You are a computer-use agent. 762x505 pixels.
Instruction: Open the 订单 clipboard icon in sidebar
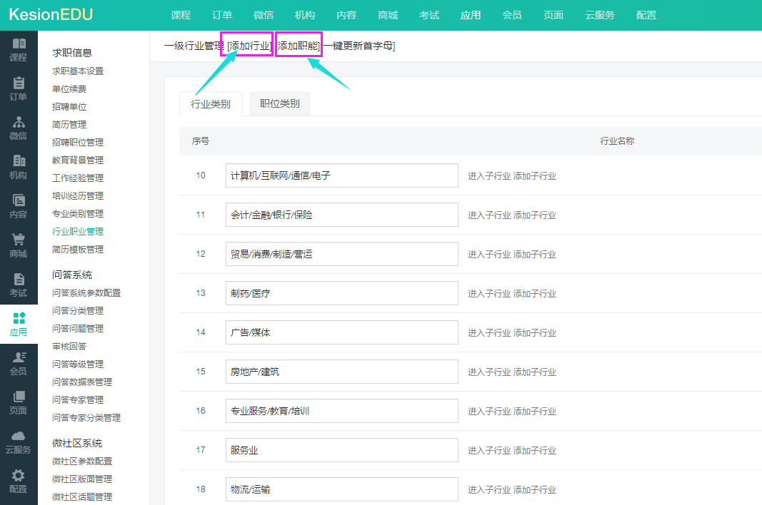click(x=19, y=83)
